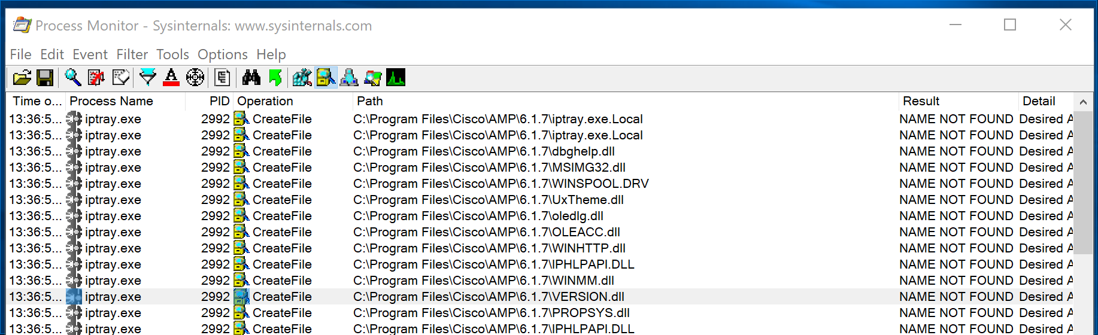Open the Help menu
Viewport: 1098px width, 335px height.
click(271, 54)
